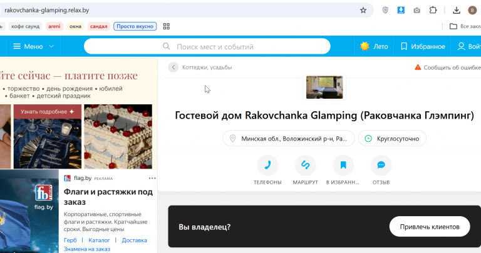The height and width of the screenshot is (253, 481).
Task: Open the 'кофе саунд' bookmark
Action: click(26, 26)
